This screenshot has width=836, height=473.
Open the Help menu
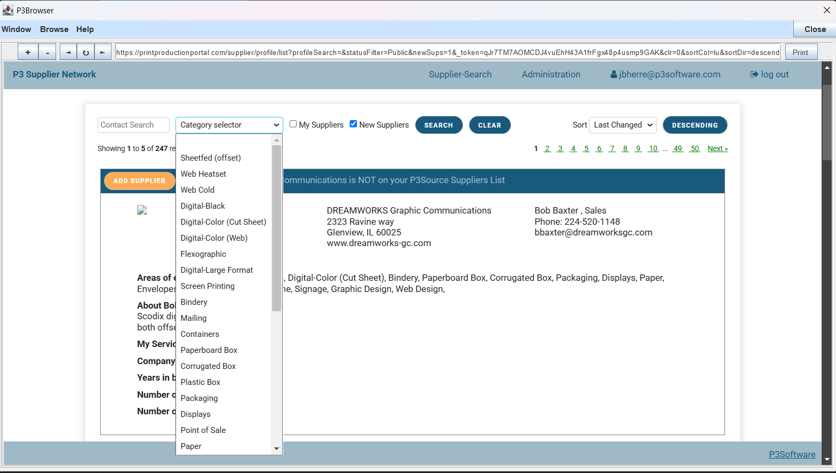tap(85, 29)
